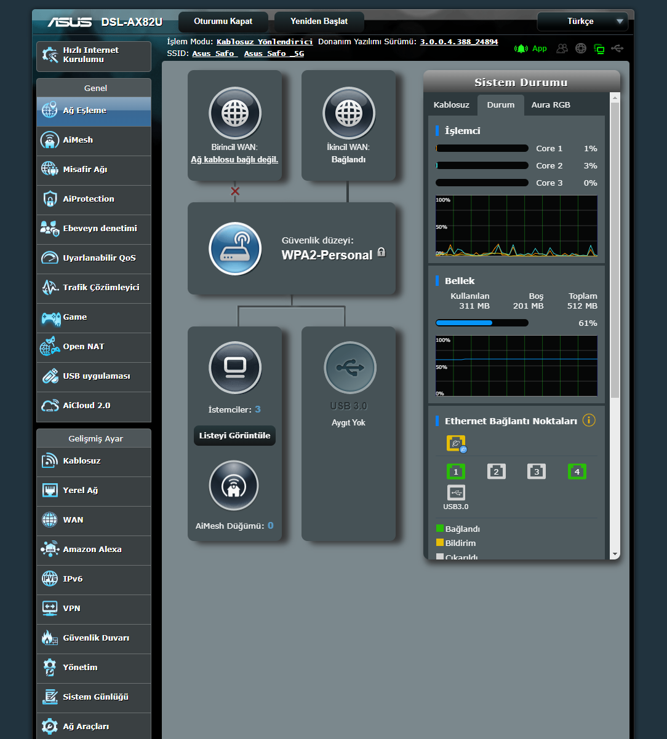Image resolution: width=667 pixels, height=739 pixels.
Task: Click the info icon beside Ethernet Bağlantı Noktaları
Action: 589,421
